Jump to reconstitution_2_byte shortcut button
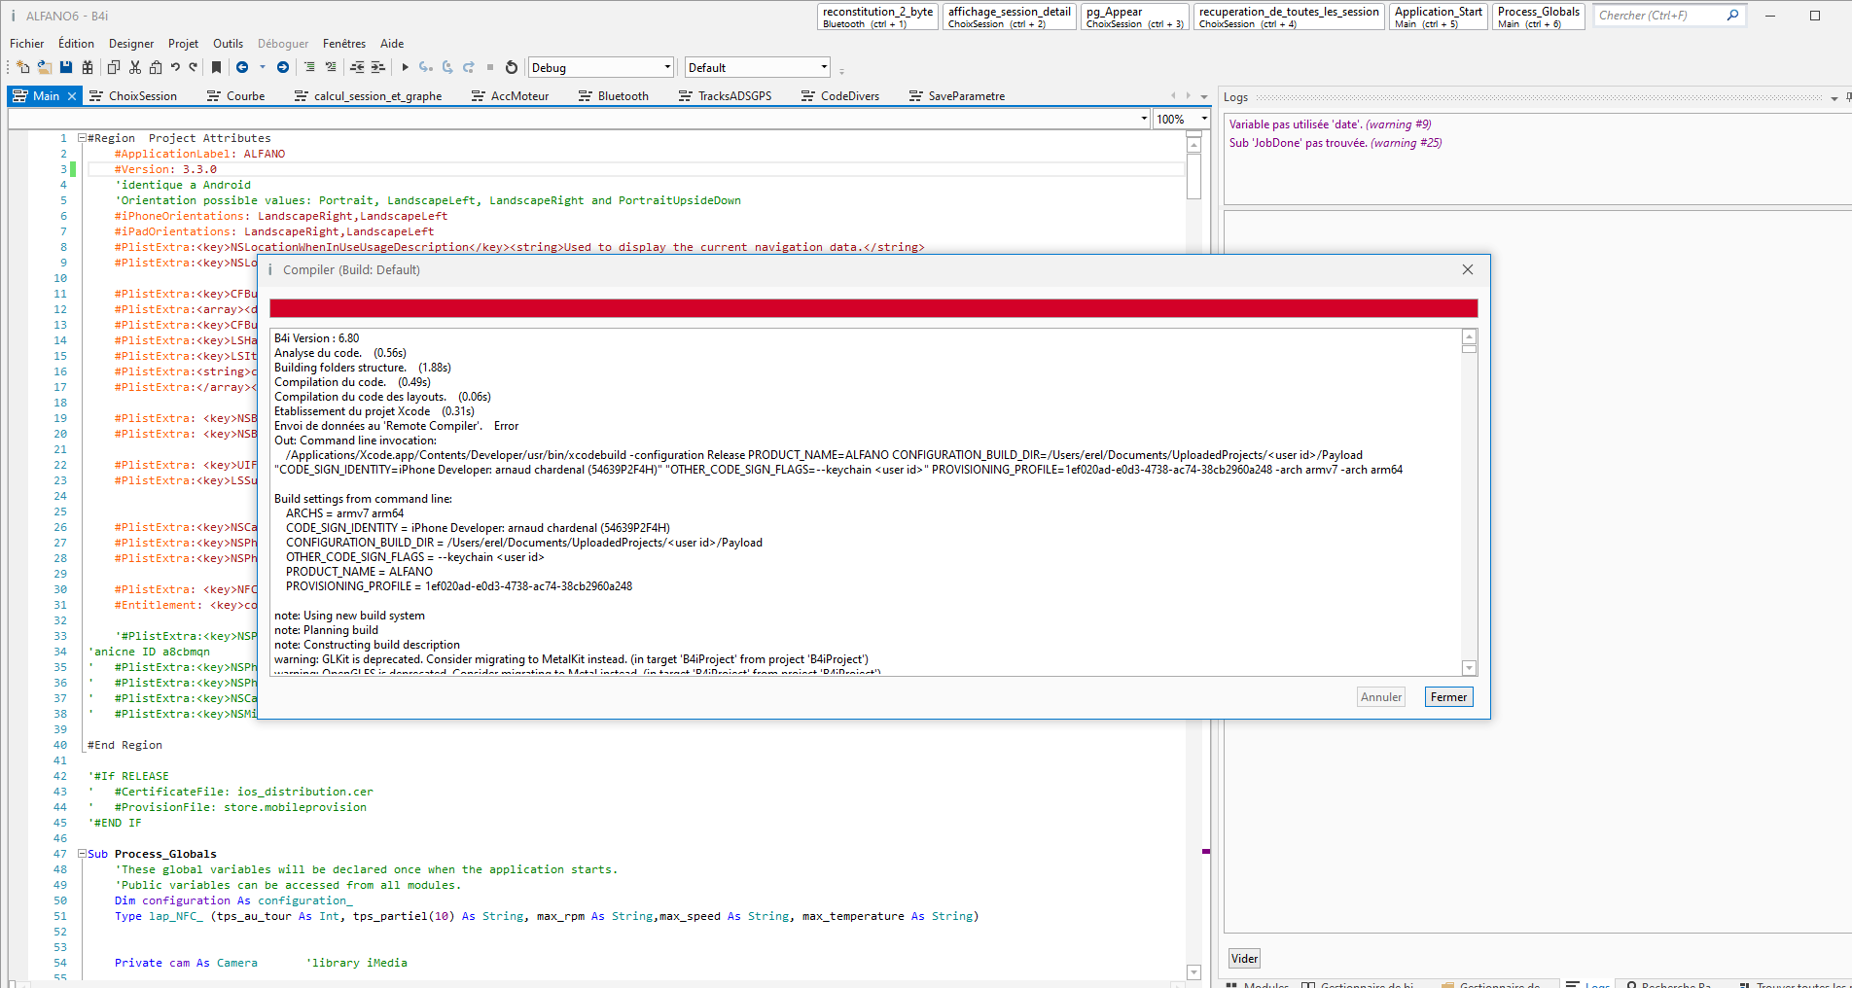 (x=877, y=17)
